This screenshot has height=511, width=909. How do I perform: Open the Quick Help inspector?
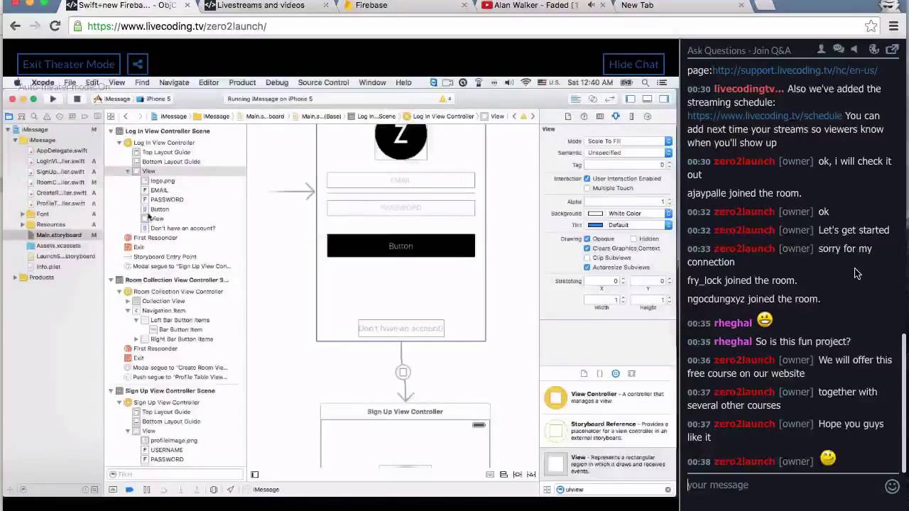coord(584,116)
